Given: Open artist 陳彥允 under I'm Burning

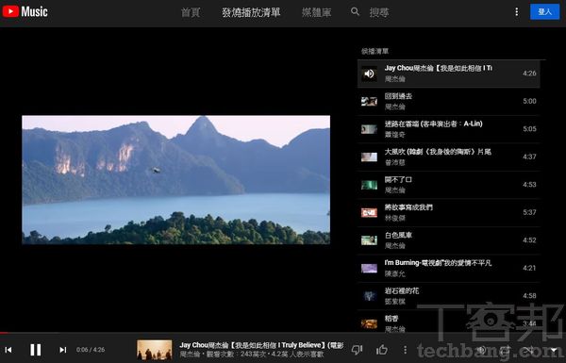Looking at the screenshot, I should tap(394, 273).
